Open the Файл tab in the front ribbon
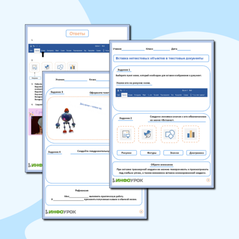Viewport: 239px width, 239px height. [x=119, y=95]
